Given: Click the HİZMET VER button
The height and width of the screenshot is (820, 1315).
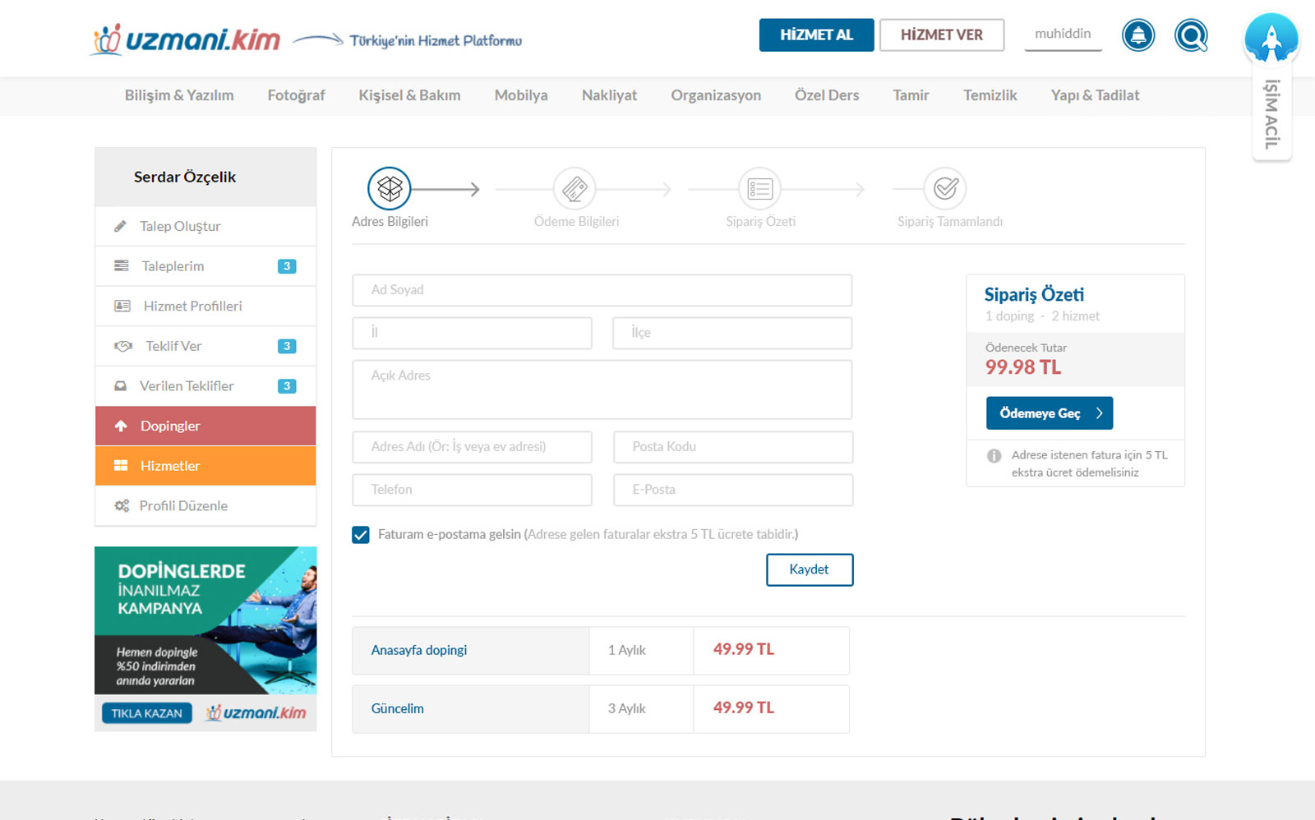Looking at the screenshot, I should 941,35.
